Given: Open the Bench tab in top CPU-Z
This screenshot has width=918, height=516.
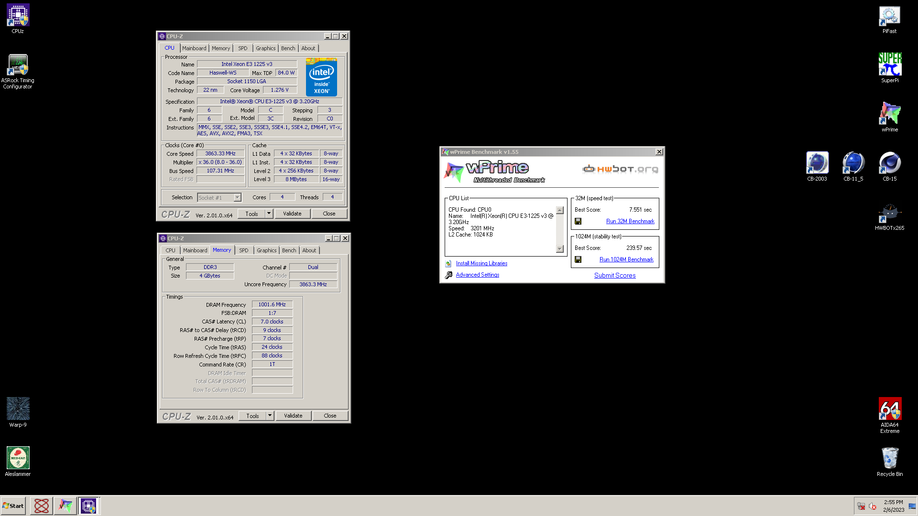Looking at the screenshot, I should [x=288, y=48].
